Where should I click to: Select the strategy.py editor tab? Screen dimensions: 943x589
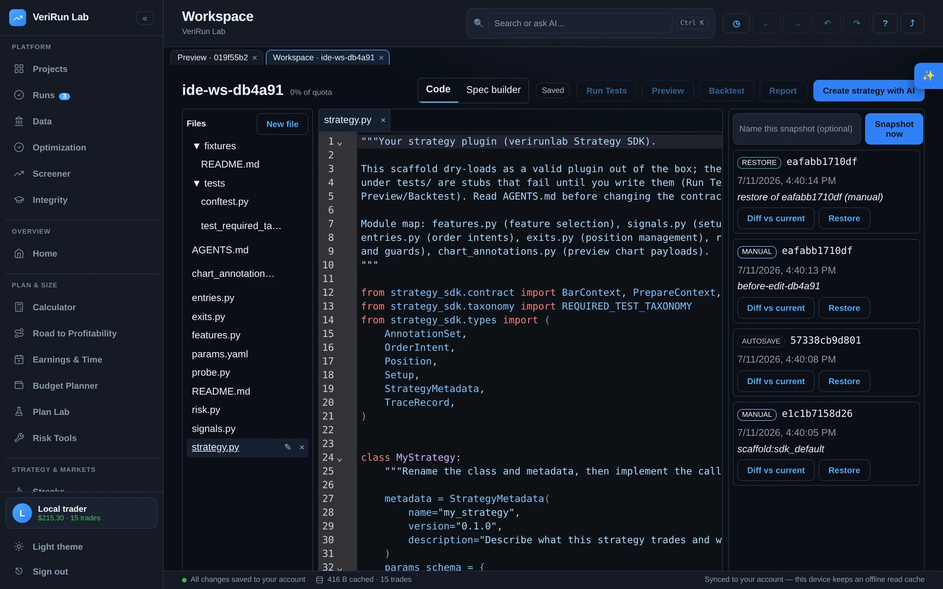348,120
